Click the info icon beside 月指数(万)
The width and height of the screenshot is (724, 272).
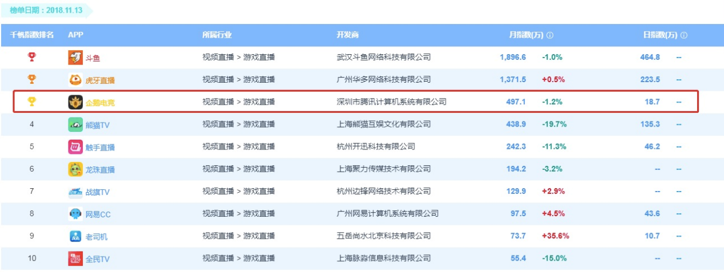tap(550, 35)
